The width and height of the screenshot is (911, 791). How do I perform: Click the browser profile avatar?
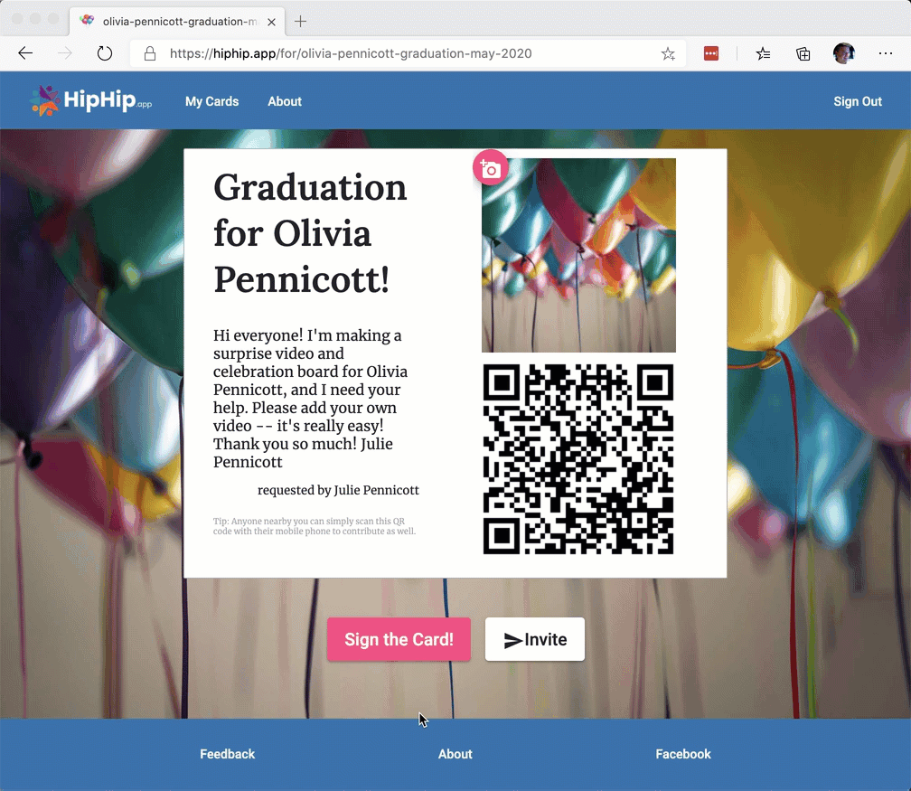843,53
